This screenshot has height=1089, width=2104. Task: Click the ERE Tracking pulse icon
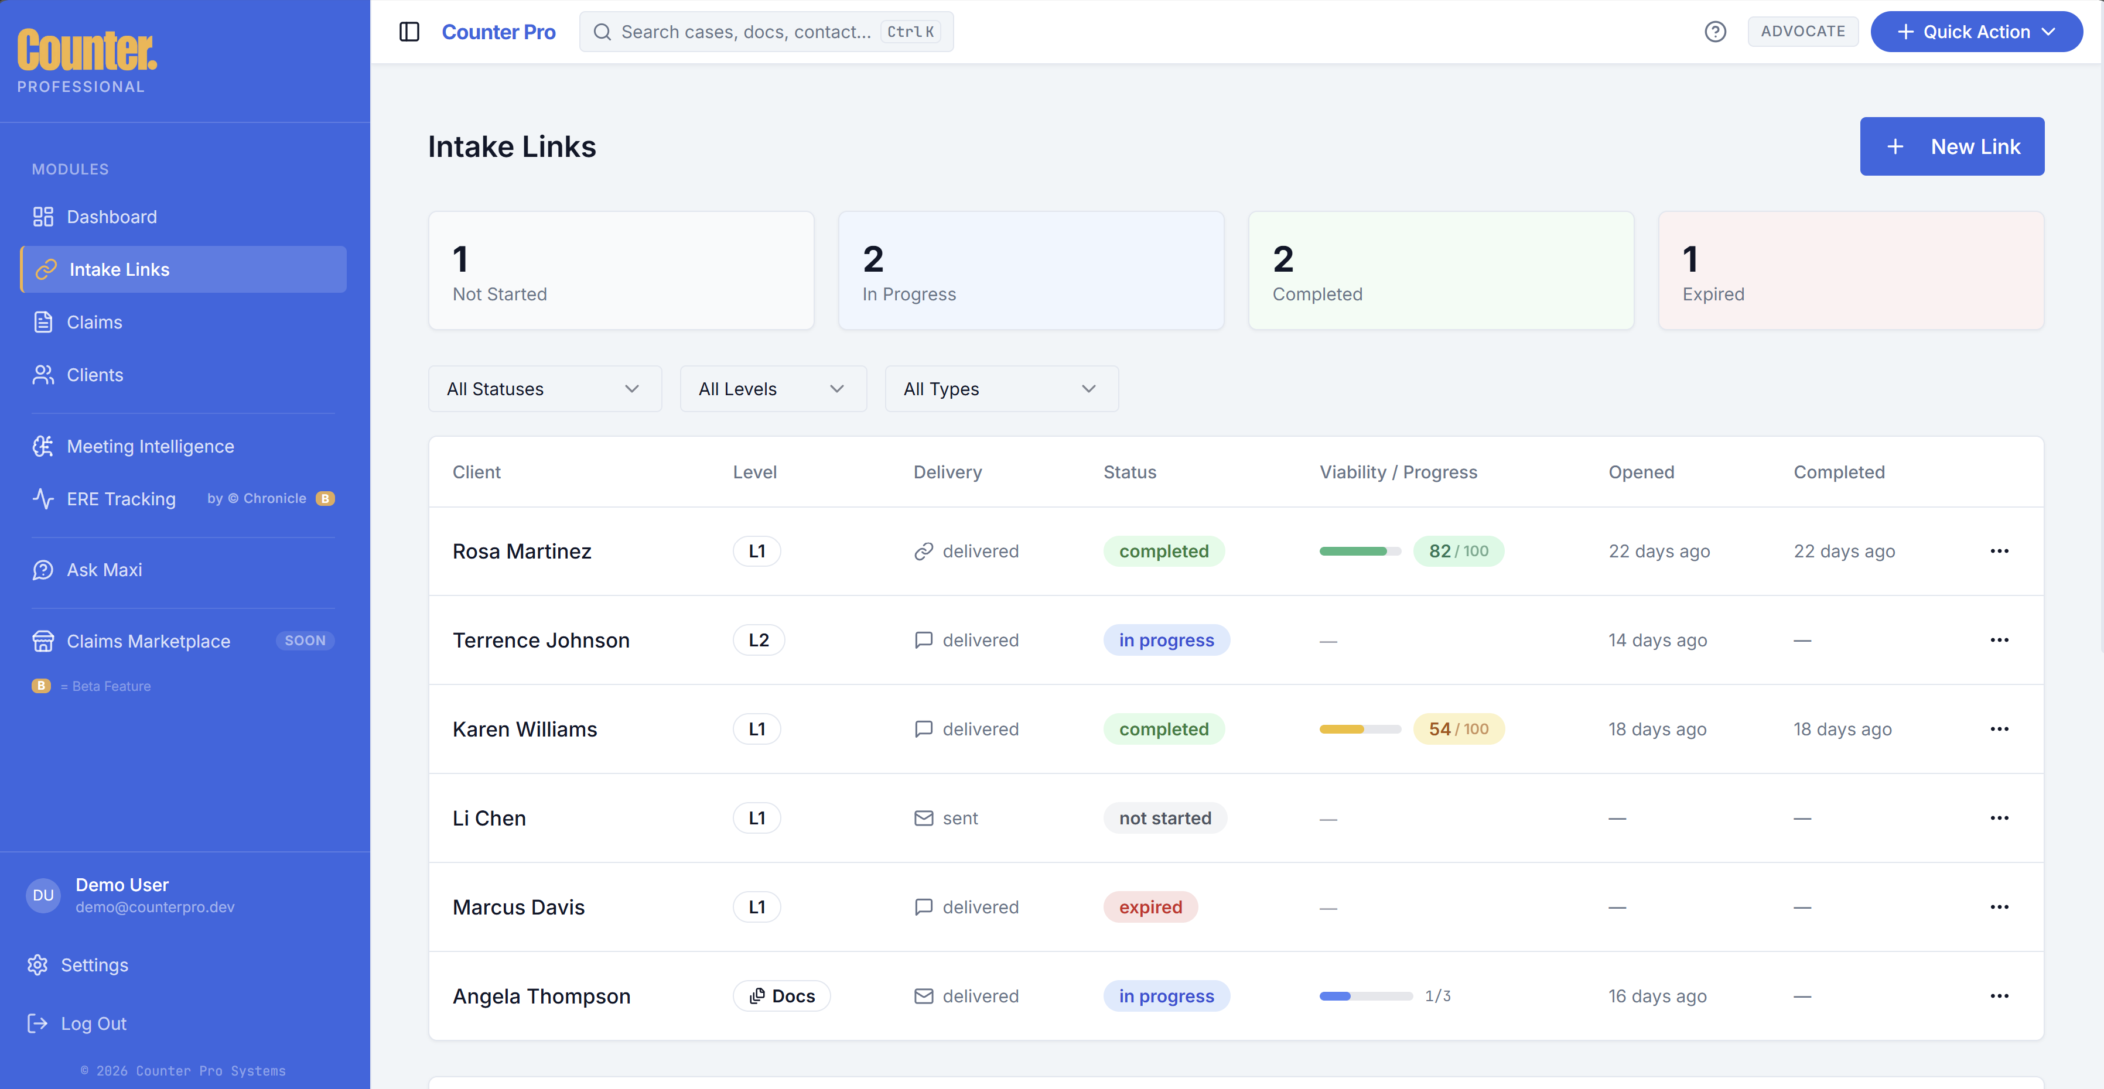[x=43, y=499]
